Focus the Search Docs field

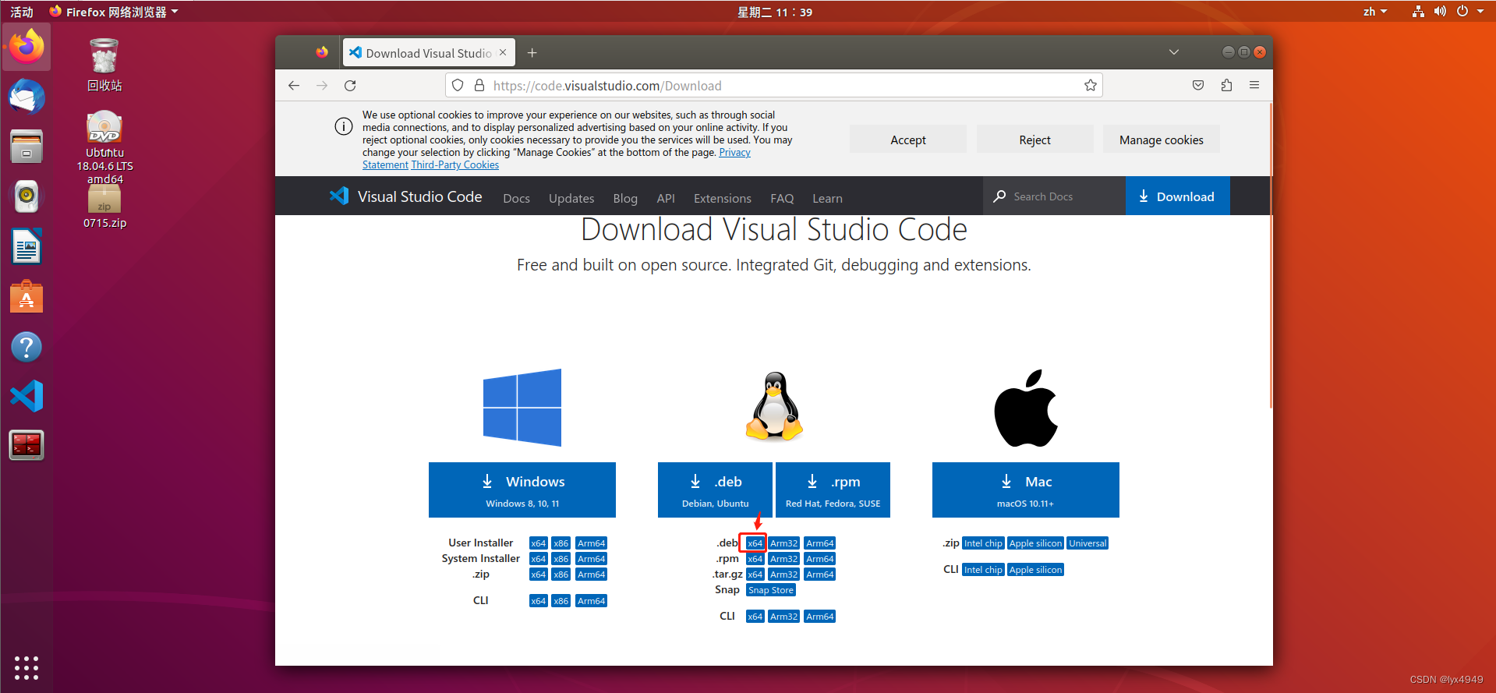point(1054,196)
